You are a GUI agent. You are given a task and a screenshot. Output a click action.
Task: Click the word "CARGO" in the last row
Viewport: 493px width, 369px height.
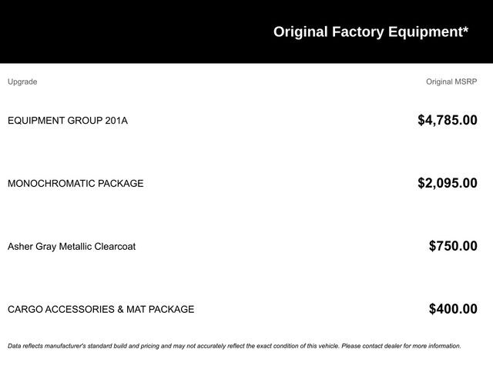click(25, 310)
